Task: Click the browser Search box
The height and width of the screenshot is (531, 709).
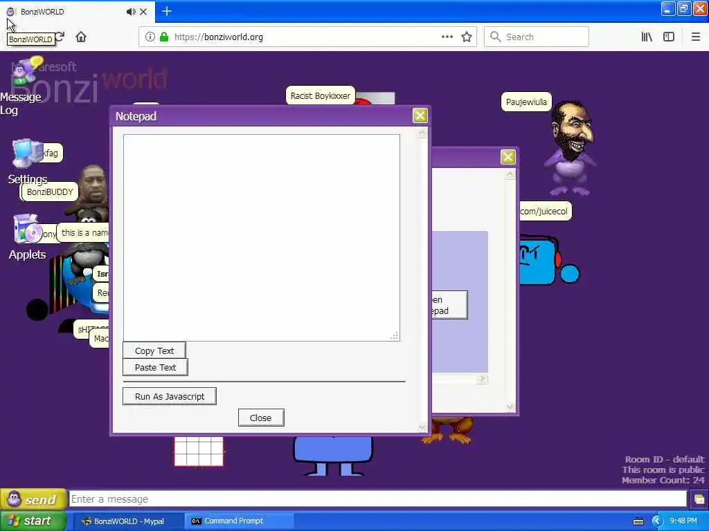Action: [x=537, y=37]
